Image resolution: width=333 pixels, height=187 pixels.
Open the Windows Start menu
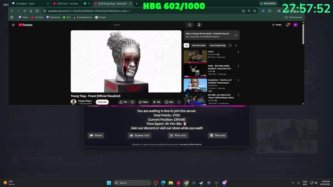click(x=109, y=183)
